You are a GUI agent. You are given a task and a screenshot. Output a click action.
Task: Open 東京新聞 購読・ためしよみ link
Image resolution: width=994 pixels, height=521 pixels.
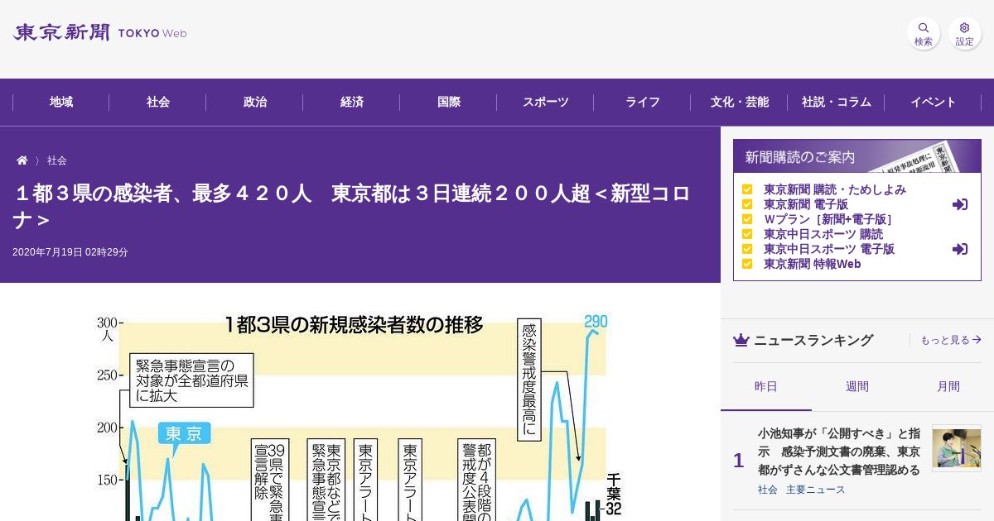834,189
